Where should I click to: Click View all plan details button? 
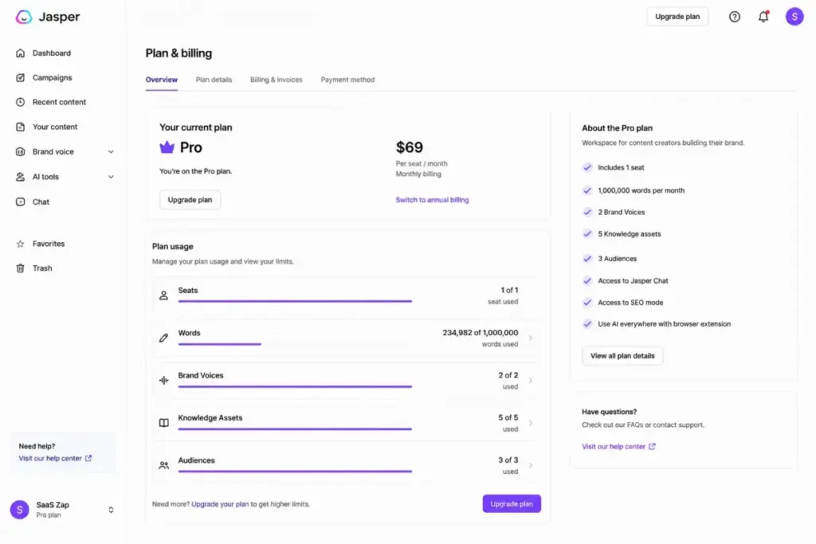(622, 356)
